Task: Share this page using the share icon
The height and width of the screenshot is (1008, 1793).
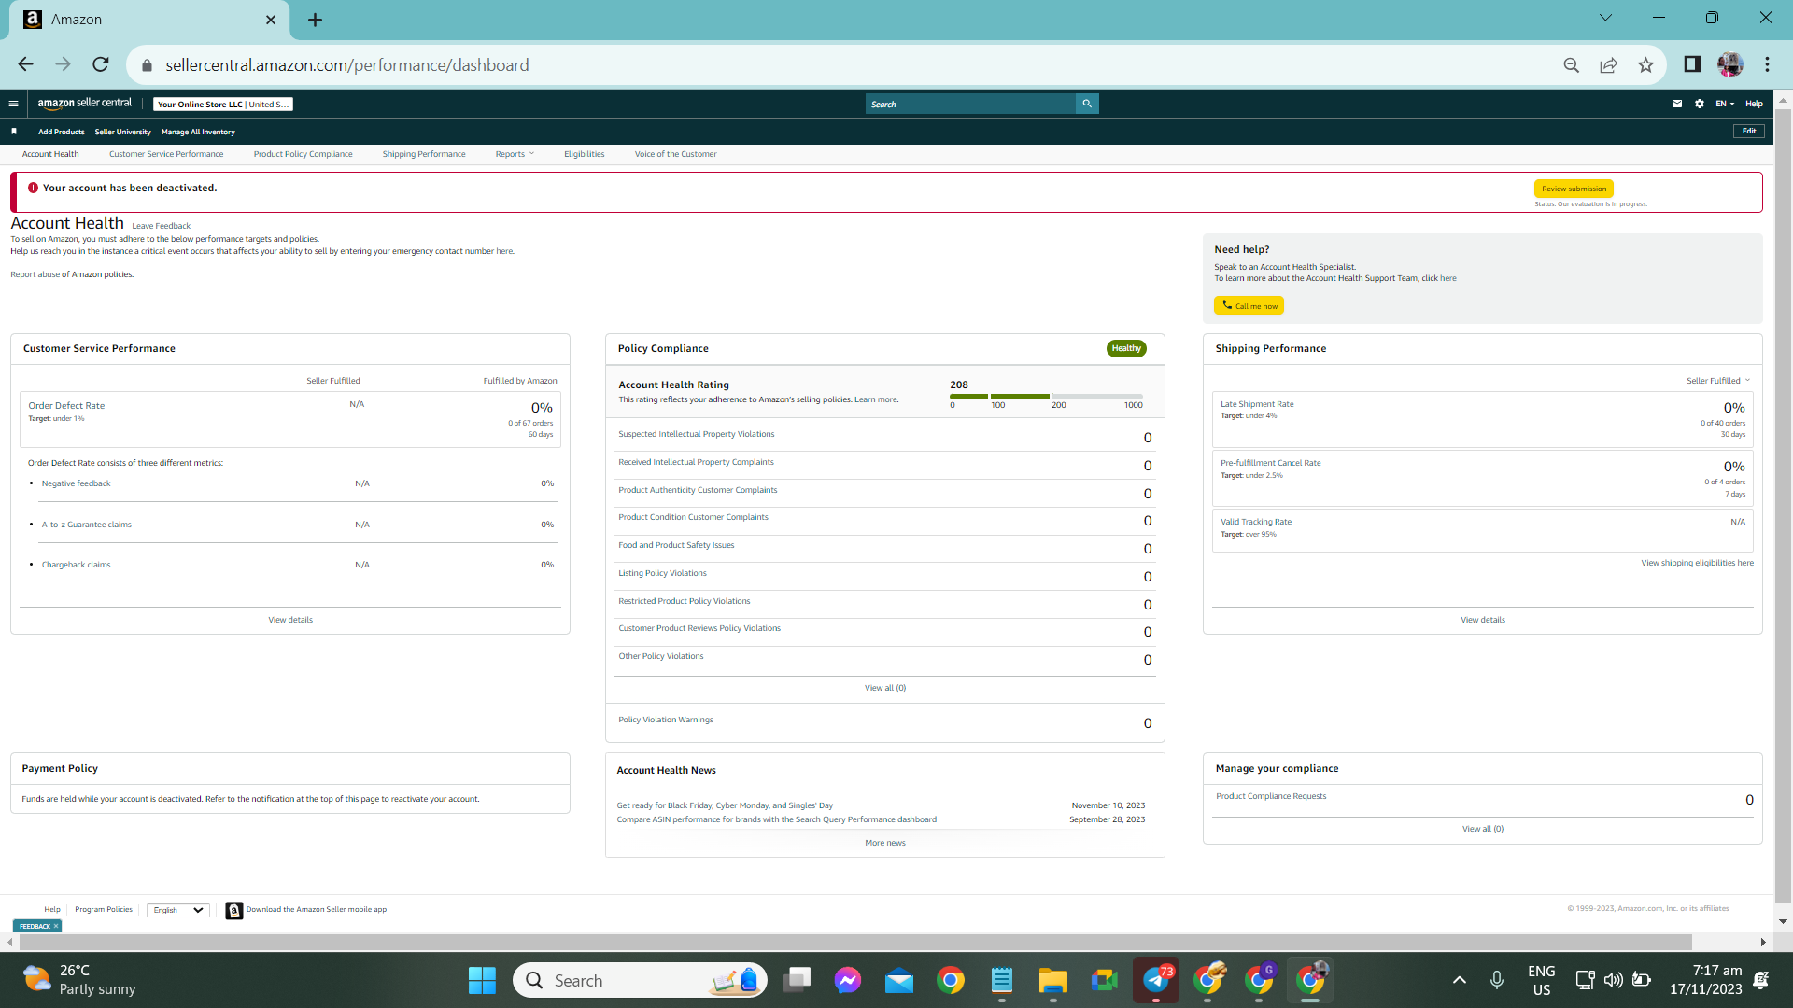Action: (x=1608, y=64)
